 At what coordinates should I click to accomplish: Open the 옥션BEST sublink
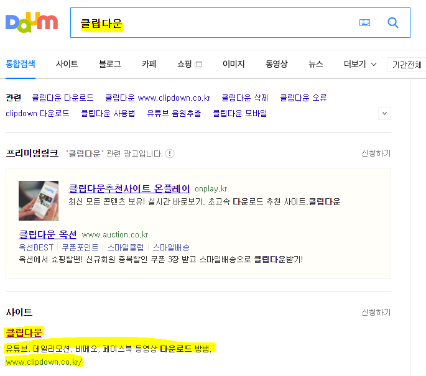point(36,247)
